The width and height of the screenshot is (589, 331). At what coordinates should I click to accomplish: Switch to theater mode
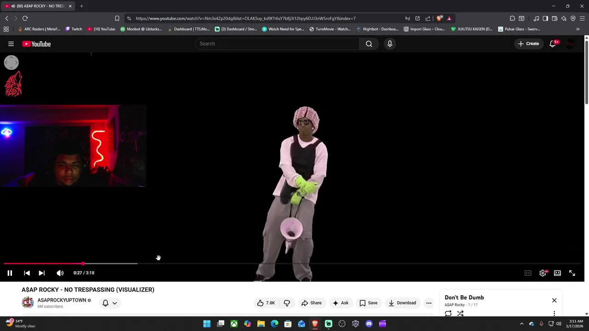point(557,273)
